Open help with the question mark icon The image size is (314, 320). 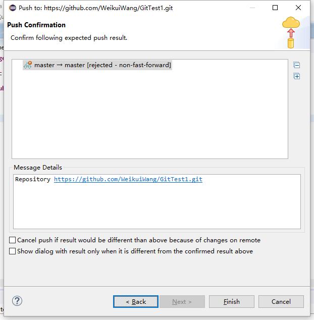tap(17, 301)
